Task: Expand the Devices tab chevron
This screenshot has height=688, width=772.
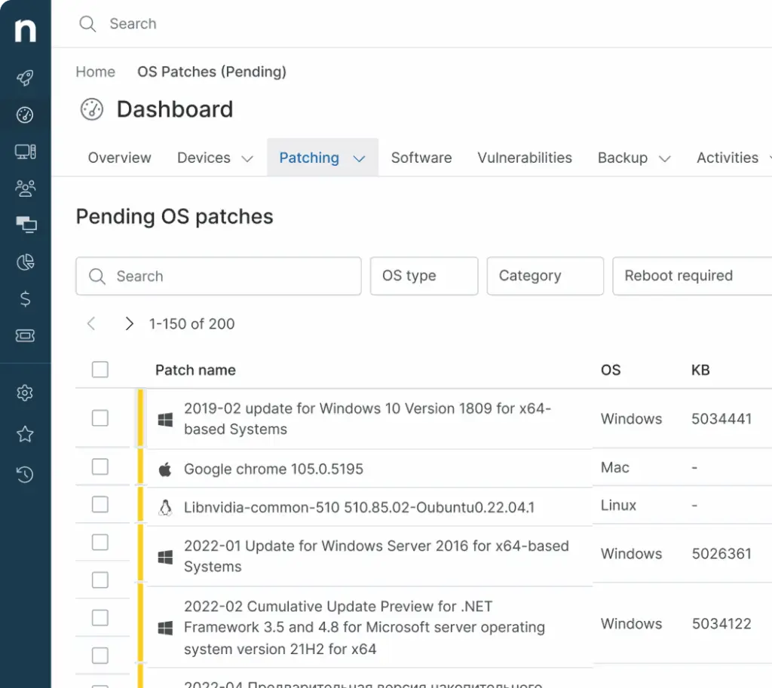Action: pyautogui.click(x=247, y=158)
